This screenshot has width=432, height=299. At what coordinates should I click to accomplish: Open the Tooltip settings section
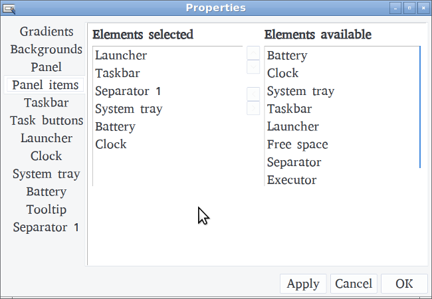point(46,209)
